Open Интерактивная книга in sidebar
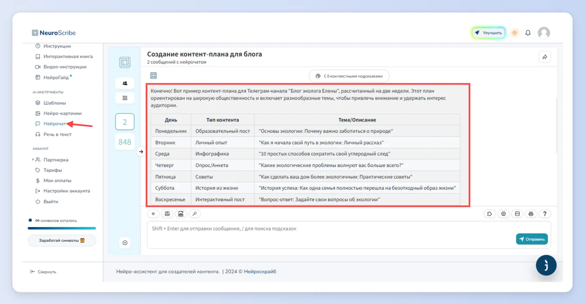 tap(64, 56)
